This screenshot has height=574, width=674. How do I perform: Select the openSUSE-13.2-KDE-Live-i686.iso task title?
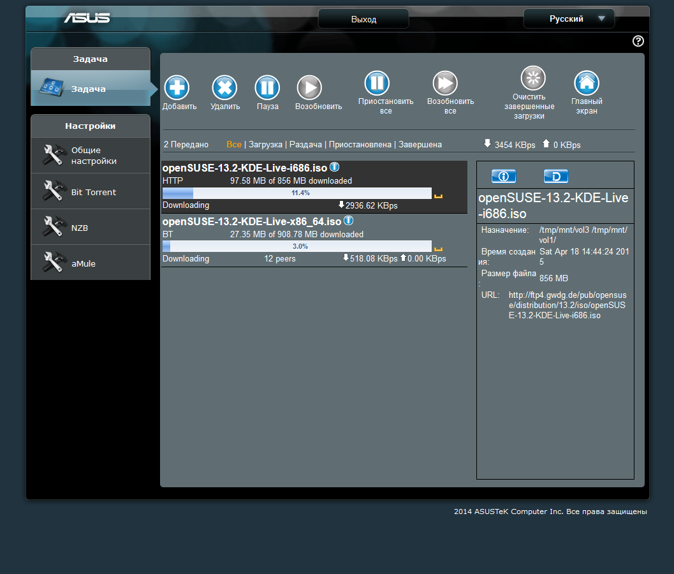pyautogui.click(x=245, y=168)
